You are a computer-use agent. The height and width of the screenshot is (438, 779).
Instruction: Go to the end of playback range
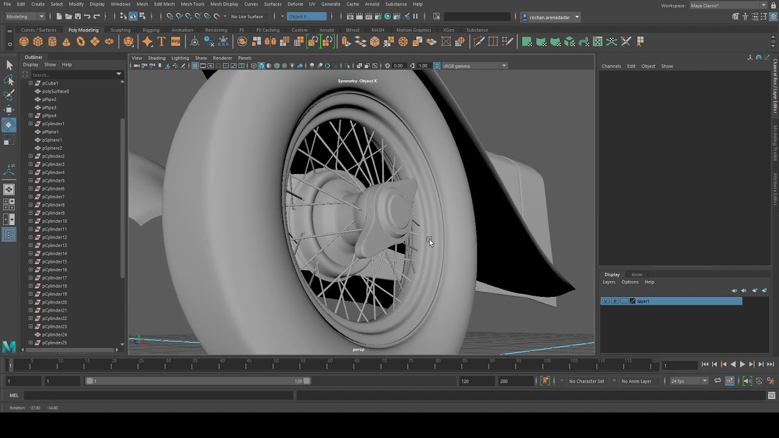click(x=770, y=364)
